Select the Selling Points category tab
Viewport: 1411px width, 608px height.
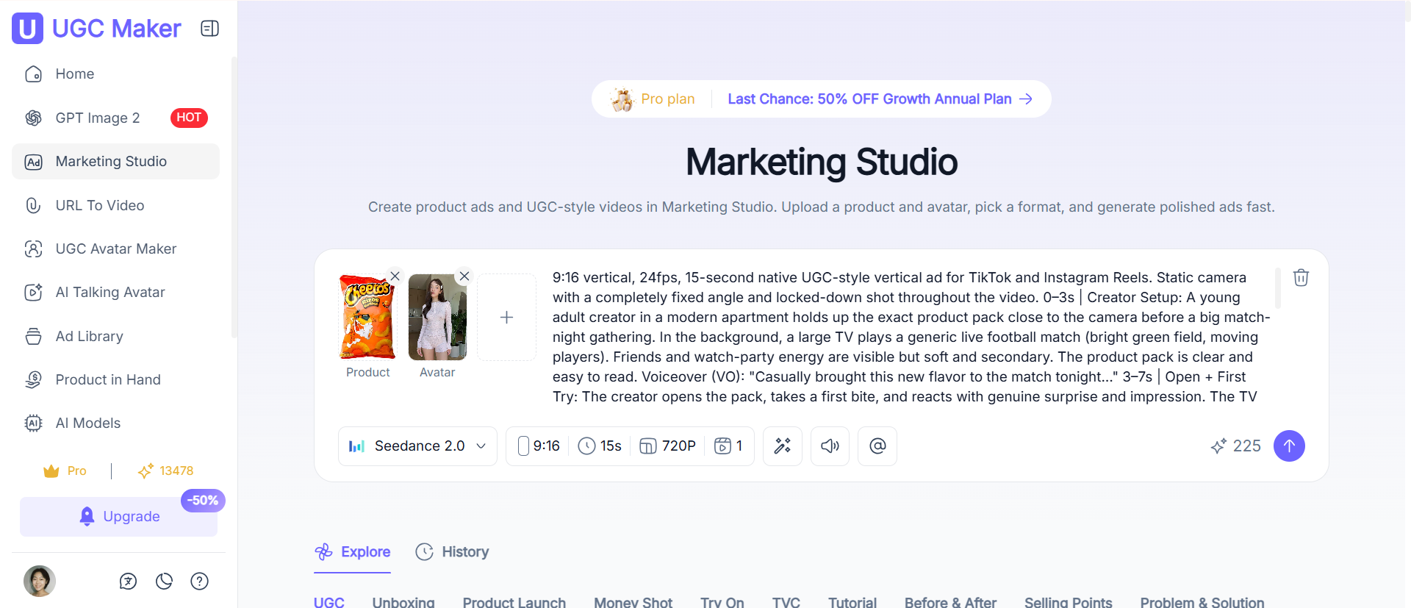tap(1069, 602)
